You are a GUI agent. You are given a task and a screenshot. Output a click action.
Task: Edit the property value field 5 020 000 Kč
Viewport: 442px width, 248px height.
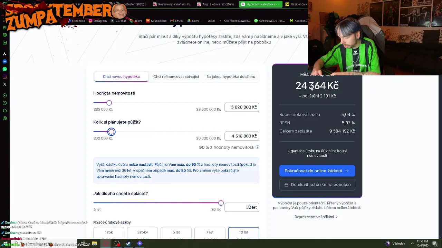[x=242, y=107]
